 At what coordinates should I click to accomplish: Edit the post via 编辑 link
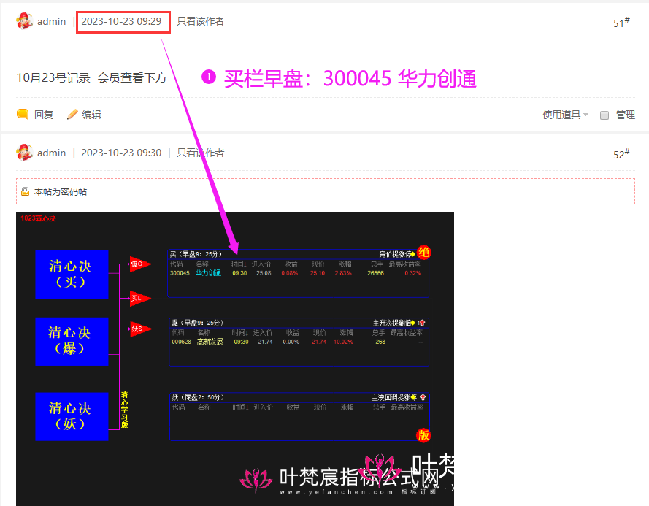[91, 115]
